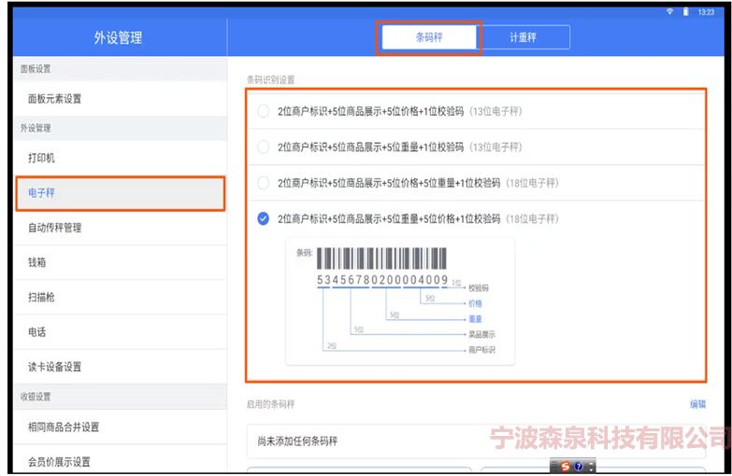The width and height of the screenshot is (732, 476).
Task: Select 13位 barcode format with 5位价格
Action: click(x=264, y=111)
